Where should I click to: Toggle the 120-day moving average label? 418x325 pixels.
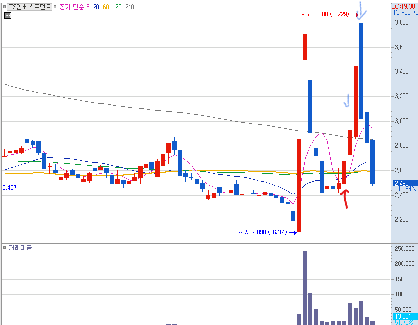pos(117,7)
